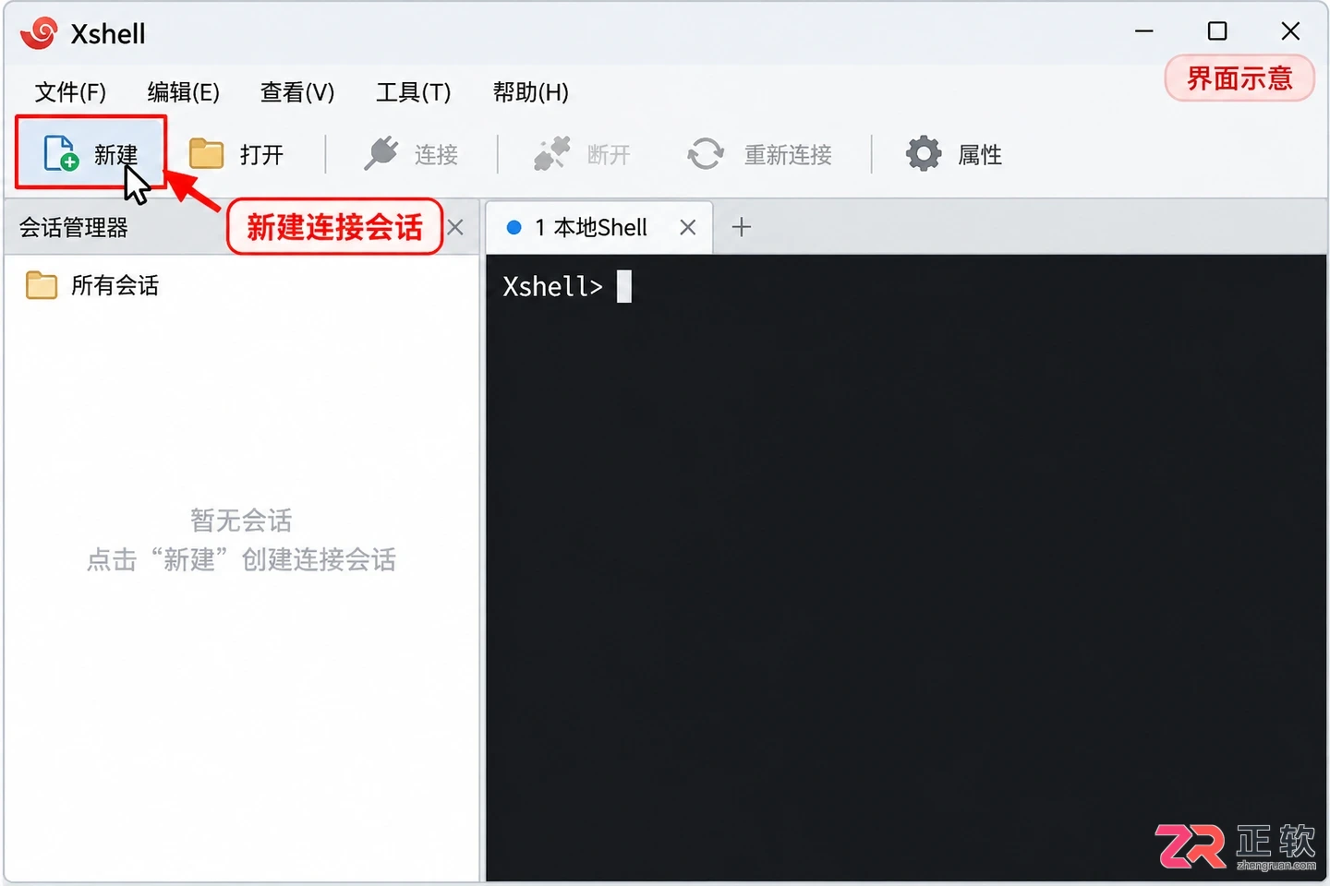
Task: Click the 属性 toolbar label
Action: (x=980, y=154)
